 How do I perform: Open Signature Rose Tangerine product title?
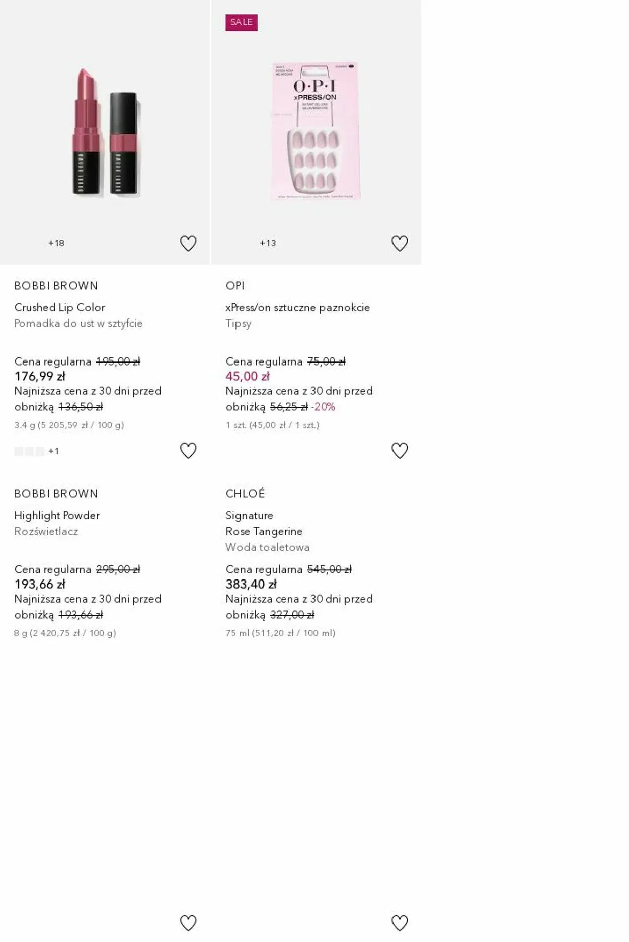click(264, 523)
